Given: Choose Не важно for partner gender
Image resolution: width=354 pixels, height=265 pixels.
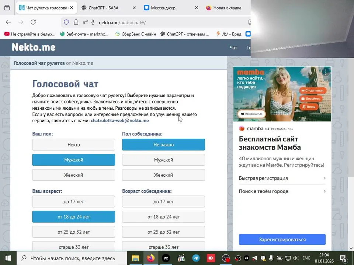Looking at the screenshot, I should (163, 145).
